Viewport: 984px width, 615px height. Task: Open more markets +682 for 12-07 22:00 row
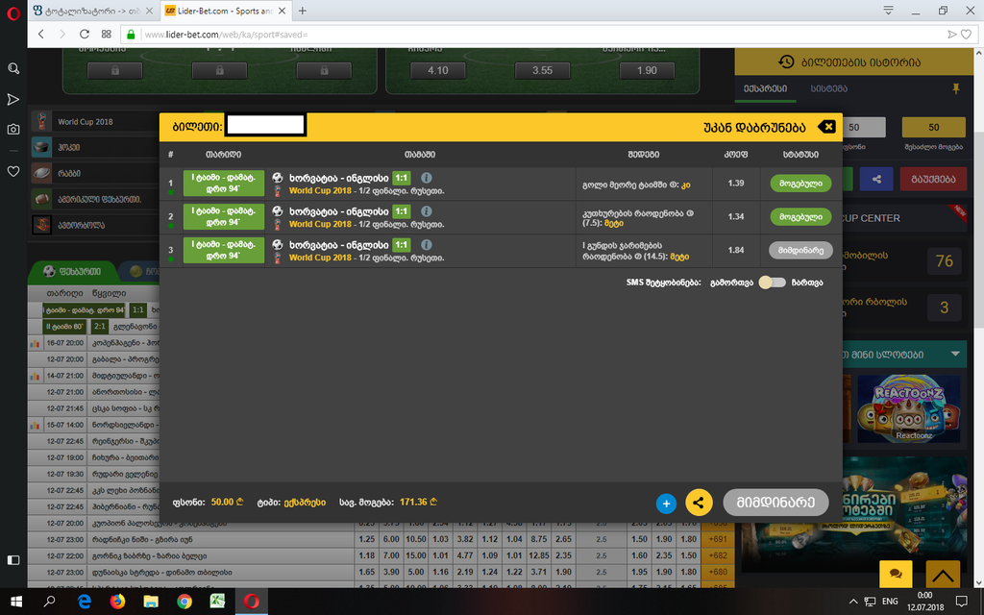click(717, 555)
